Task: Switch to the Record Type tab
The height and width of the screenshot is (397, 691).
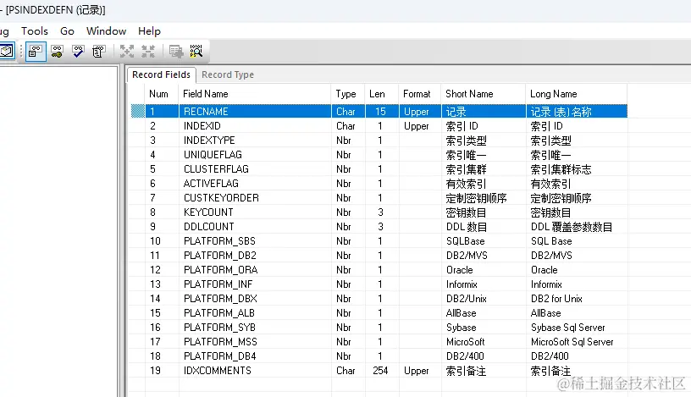Action: coord(228,74)
